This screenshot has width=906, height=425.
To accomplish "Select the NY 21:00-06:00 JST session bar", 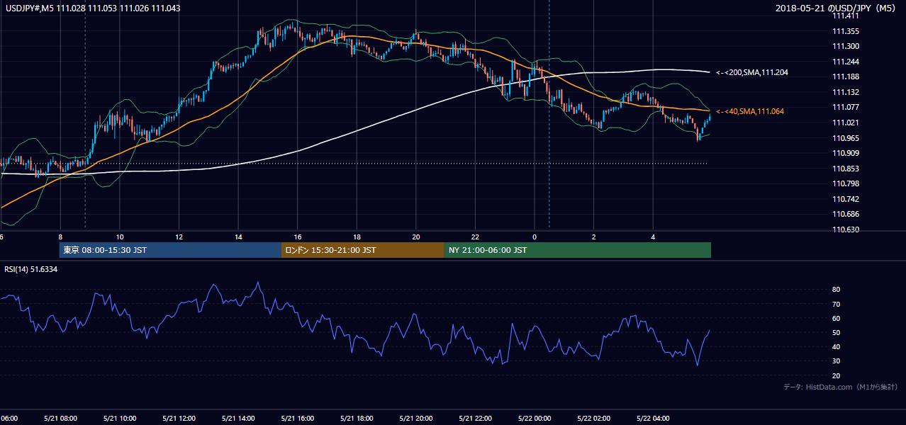I will [x=578, y=250].
